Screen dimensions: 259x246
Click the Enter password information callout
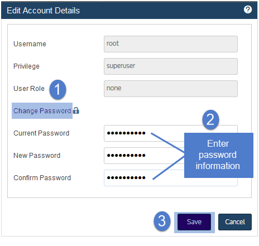[x=219, y=155]
